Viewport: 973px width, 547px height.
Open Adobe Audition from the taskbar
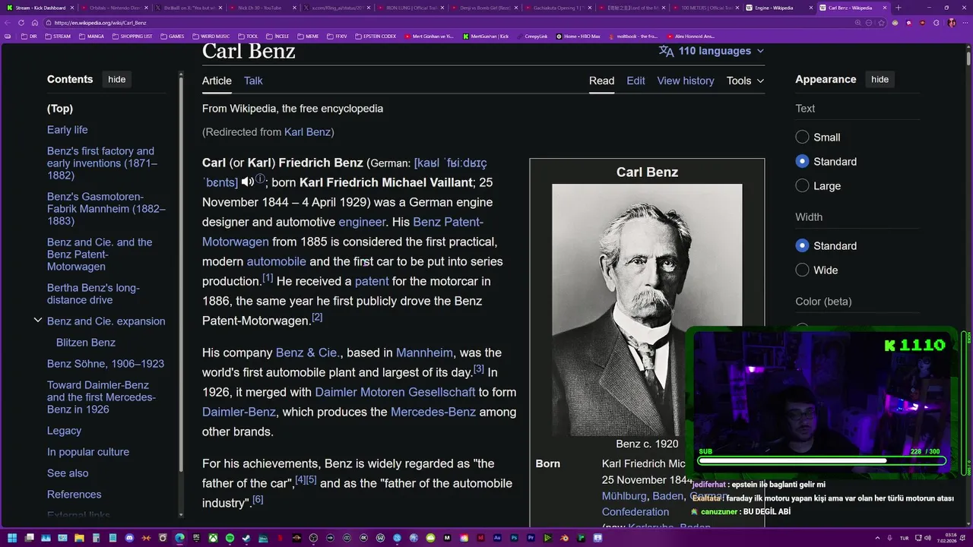tap(497, 538)
